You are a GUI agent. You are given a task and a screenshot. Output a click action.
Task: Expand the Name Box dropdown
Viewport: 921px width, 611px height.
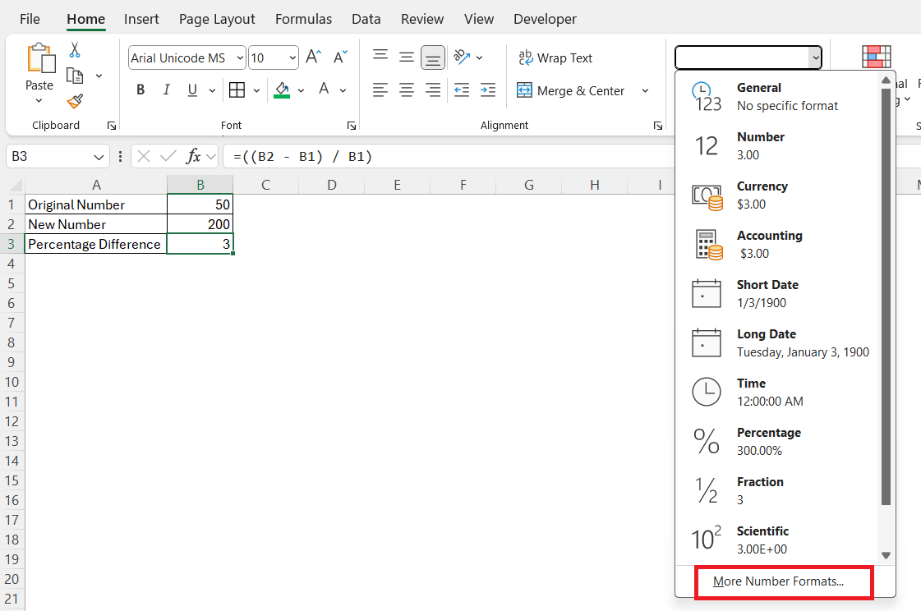tap(98, 157)
